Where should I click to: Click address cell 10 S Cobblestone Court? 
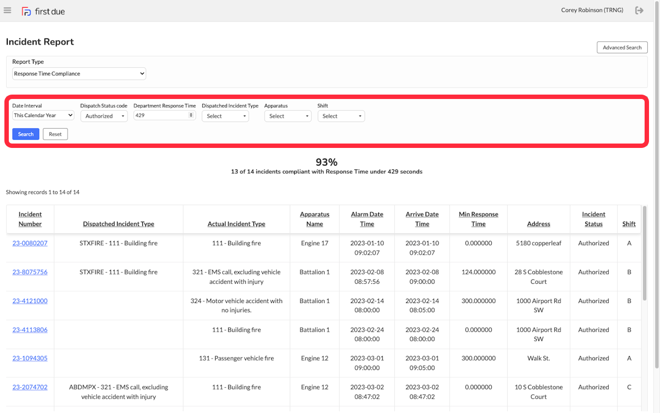point(538,392)
